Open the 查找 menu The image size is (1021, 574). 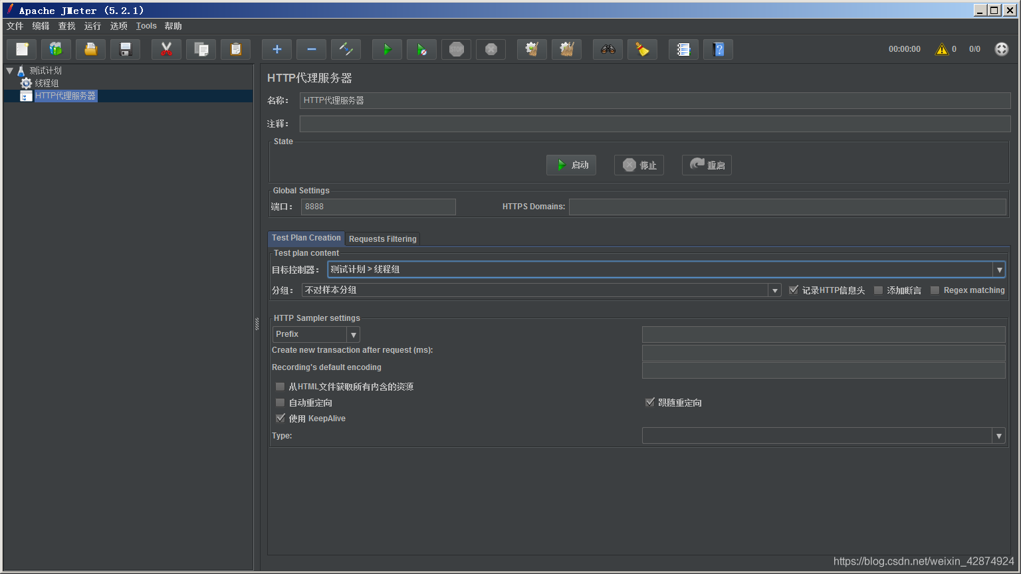pos(66,26)
